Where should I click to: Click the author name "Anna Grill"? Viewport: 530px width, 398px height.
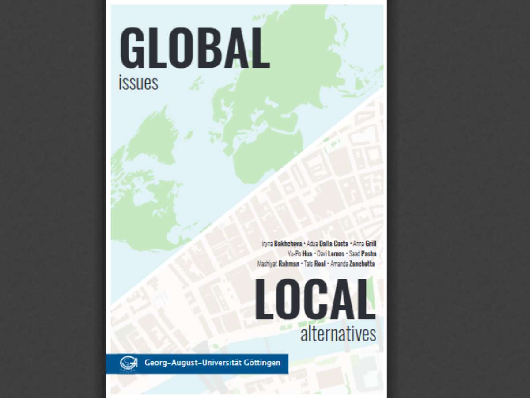[365, 244]
